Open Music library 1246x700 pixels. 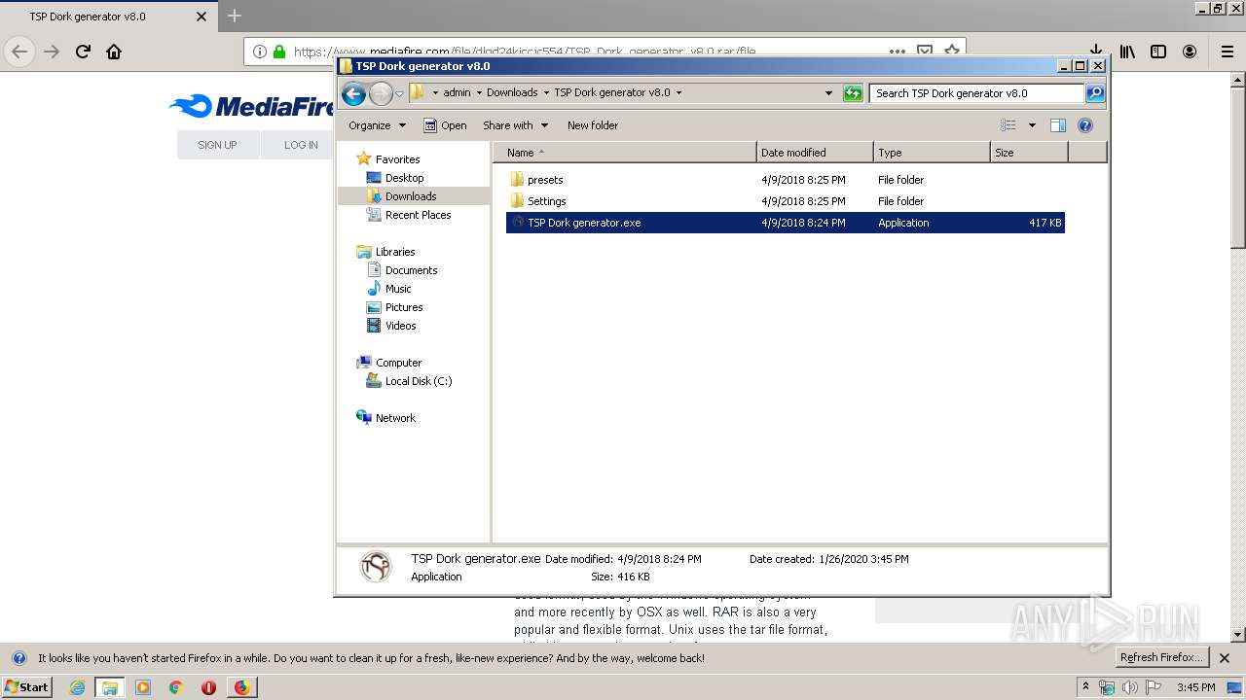[x=398, y=289]
